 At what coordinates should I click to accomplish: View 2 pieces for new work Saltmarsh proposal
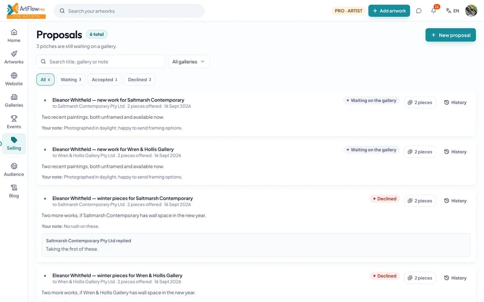[x=420, y=102]
